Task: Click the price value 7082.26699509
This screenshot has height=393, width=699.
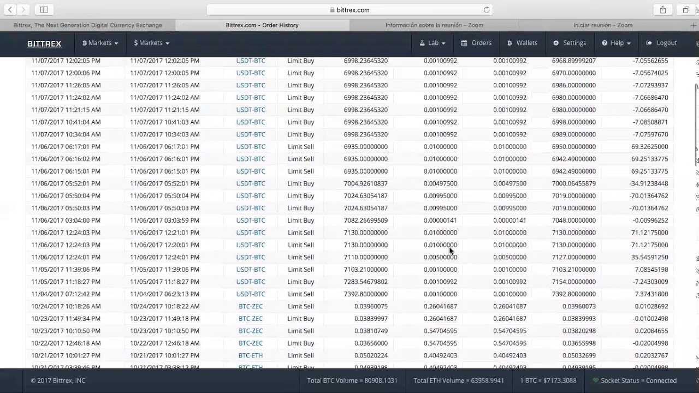Action: pyautogui.click(x=365, y=220)
